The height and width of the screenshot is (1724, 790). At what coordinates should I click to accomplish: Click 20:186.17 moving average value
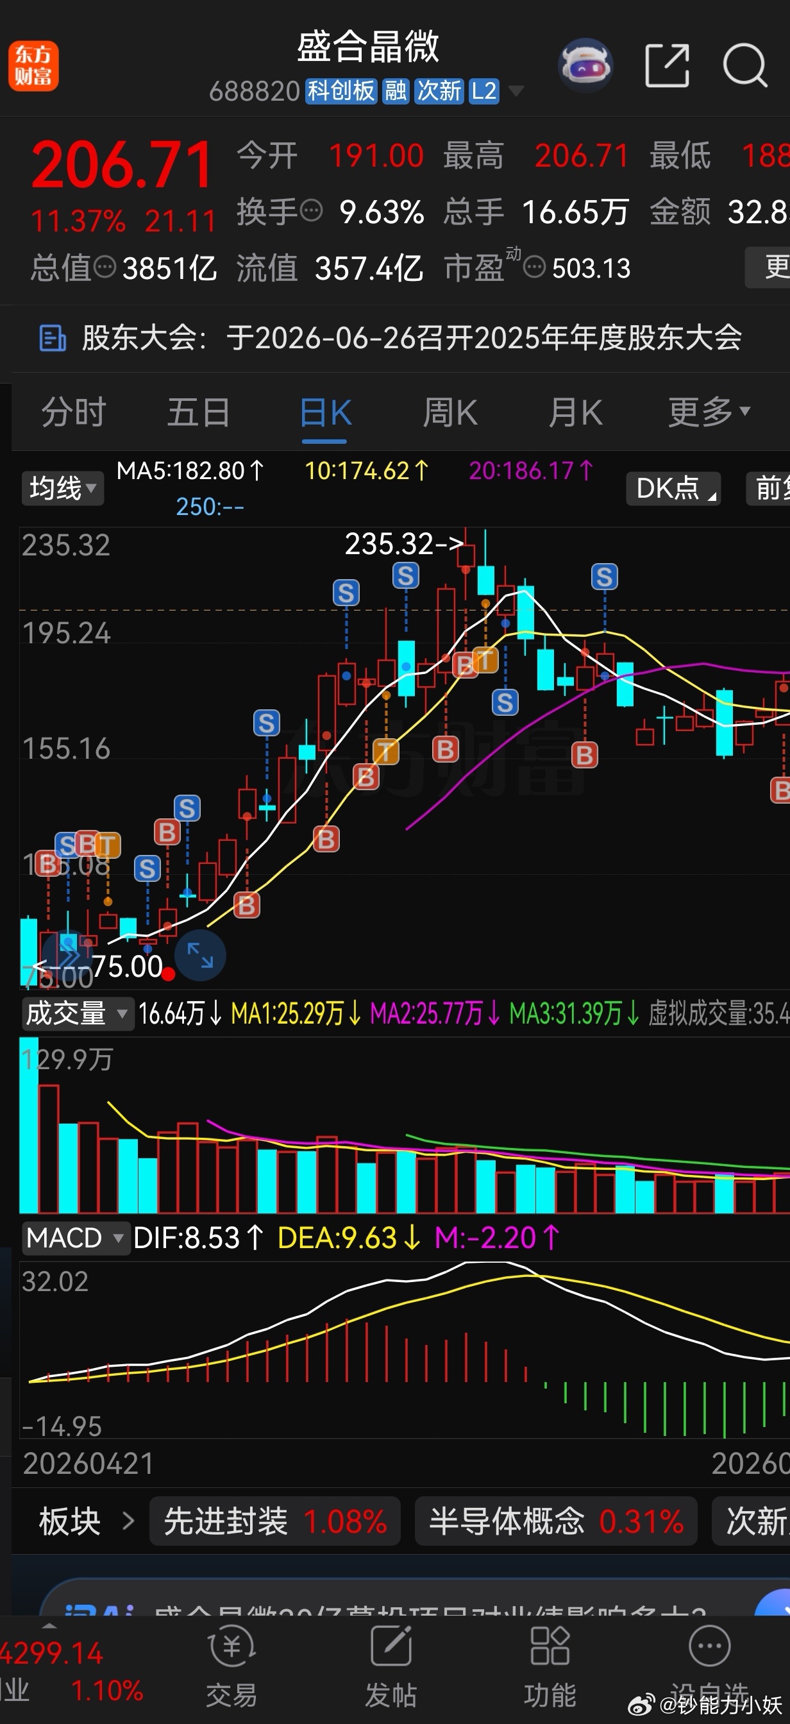point(531,471)
